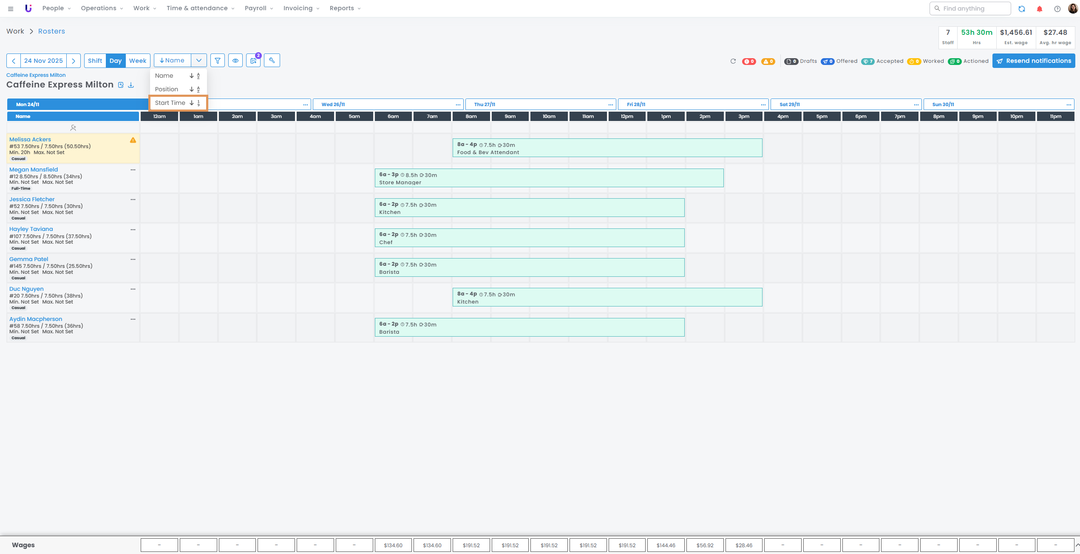The image size is (1080, 554).
Task: Toggle the eye visibility options icon
Action: click(x=235, y=61)
